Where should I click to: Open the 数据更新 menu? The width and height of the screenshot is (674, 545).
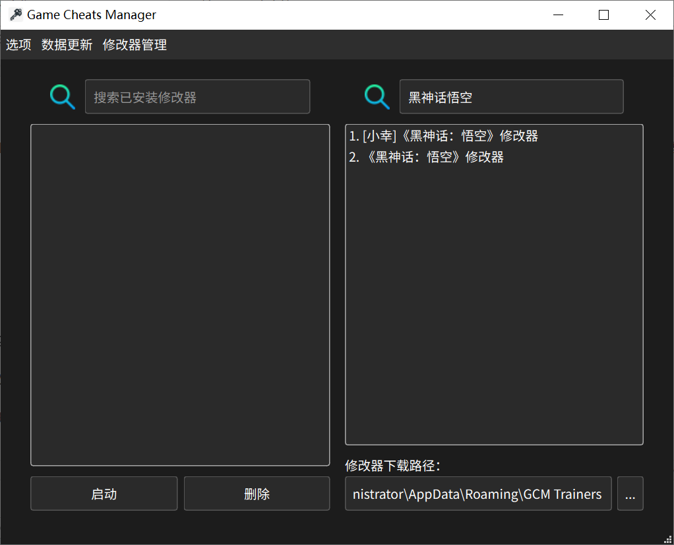[67, 45]
